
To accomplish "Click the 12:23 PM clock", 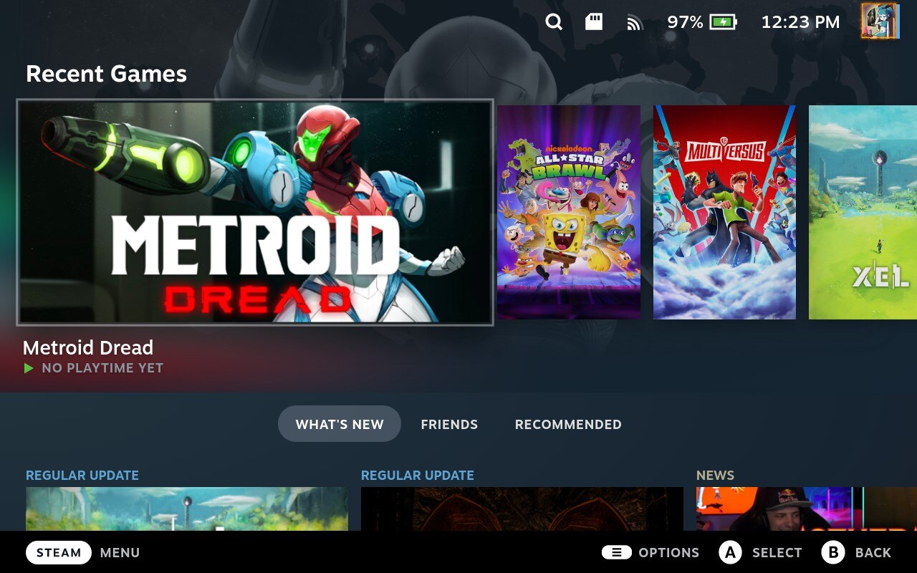I will point(800,22).
